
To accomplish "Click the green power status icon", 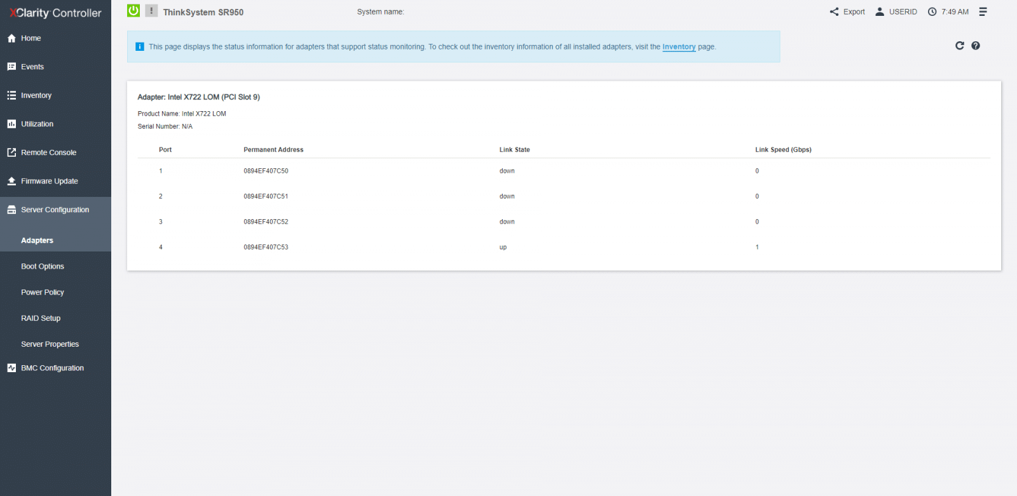I will pyautogui.click(x=133, y=11).
